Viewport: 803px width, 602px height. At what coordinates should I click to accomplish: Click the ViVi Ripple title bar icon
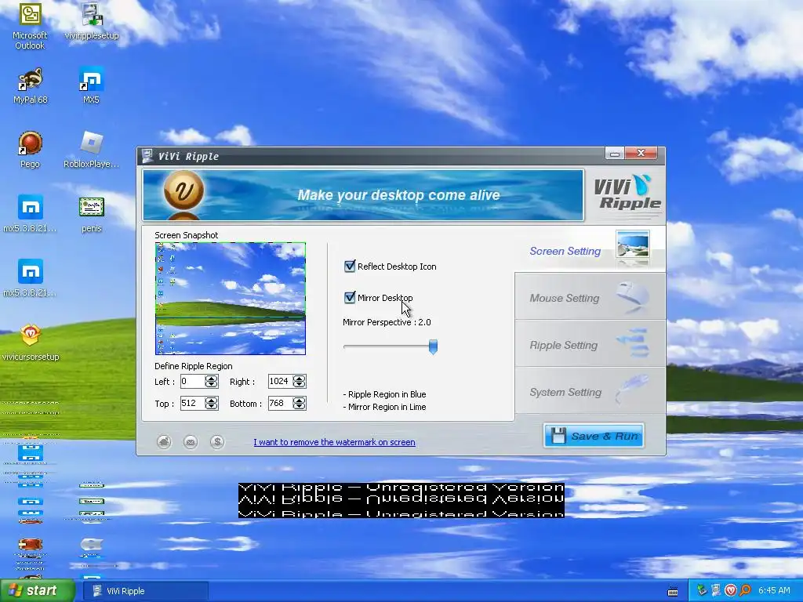(x=147, y=156)
